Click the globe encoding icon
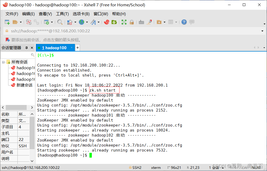The width and height of the screenshot is (267, 171). point(82,22)
